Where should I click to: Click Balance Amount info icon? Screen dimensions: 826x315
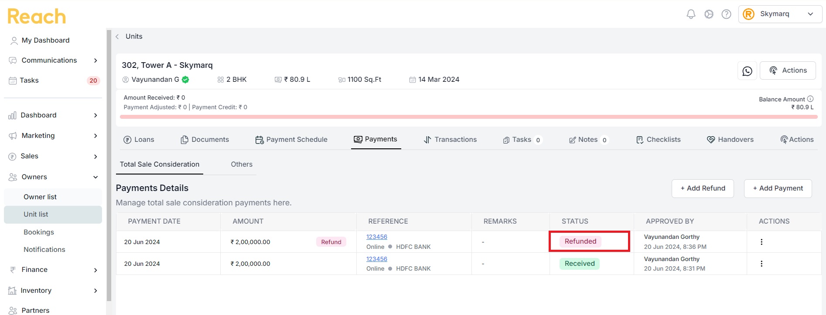(810, 99)
